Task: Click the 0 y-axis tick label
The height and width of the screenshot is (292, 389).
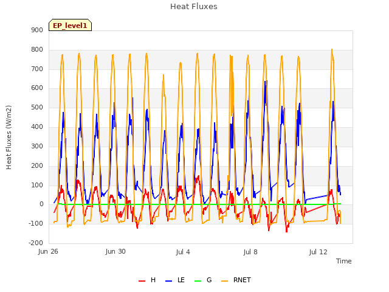Action: 41,204
